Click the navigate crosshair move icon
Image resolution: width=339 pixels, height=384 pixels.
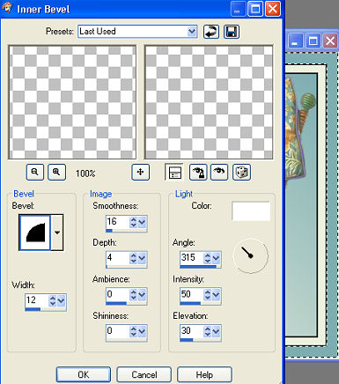coord(140,172)
